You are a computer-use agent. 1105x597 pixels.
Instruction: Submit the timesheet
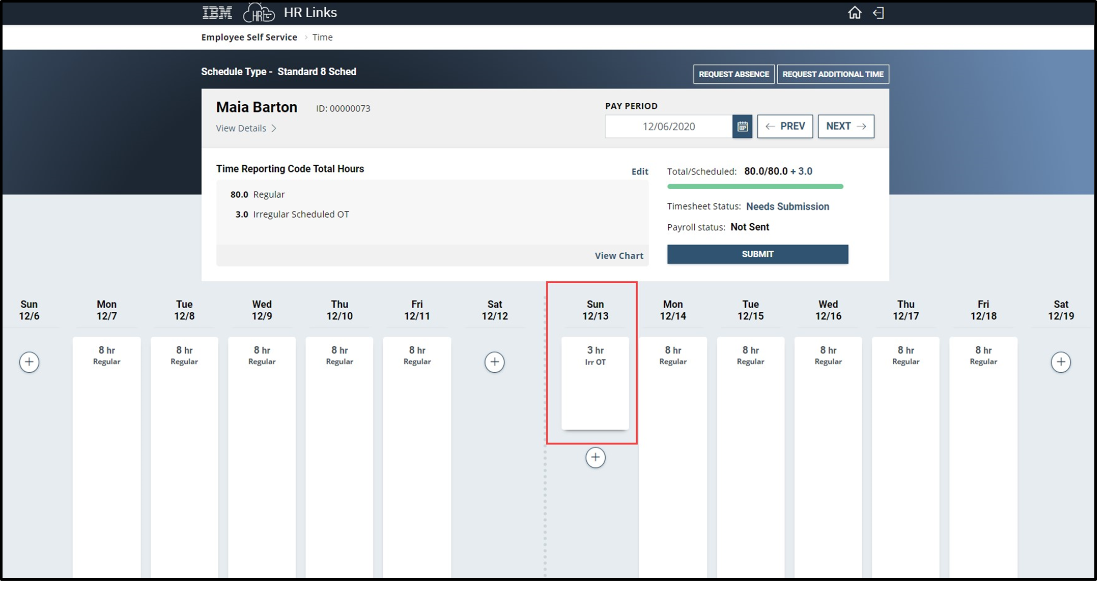[x=757, y=254]
